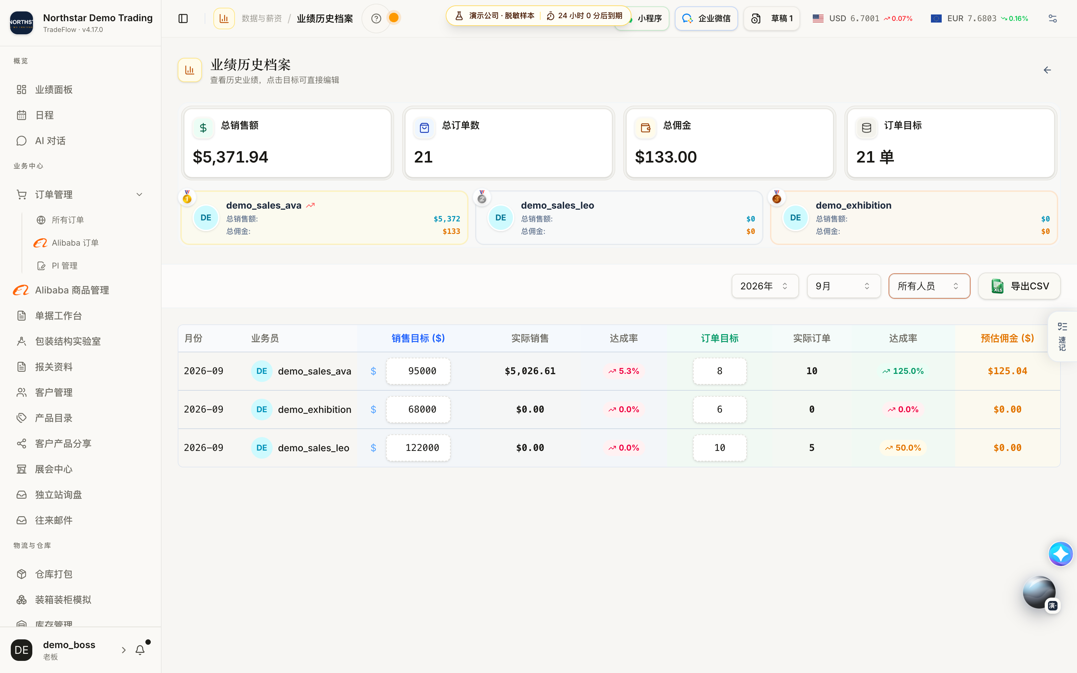Open the 速记 quick notes panel
This screenshot has width=1077, height=673.
1062,337
